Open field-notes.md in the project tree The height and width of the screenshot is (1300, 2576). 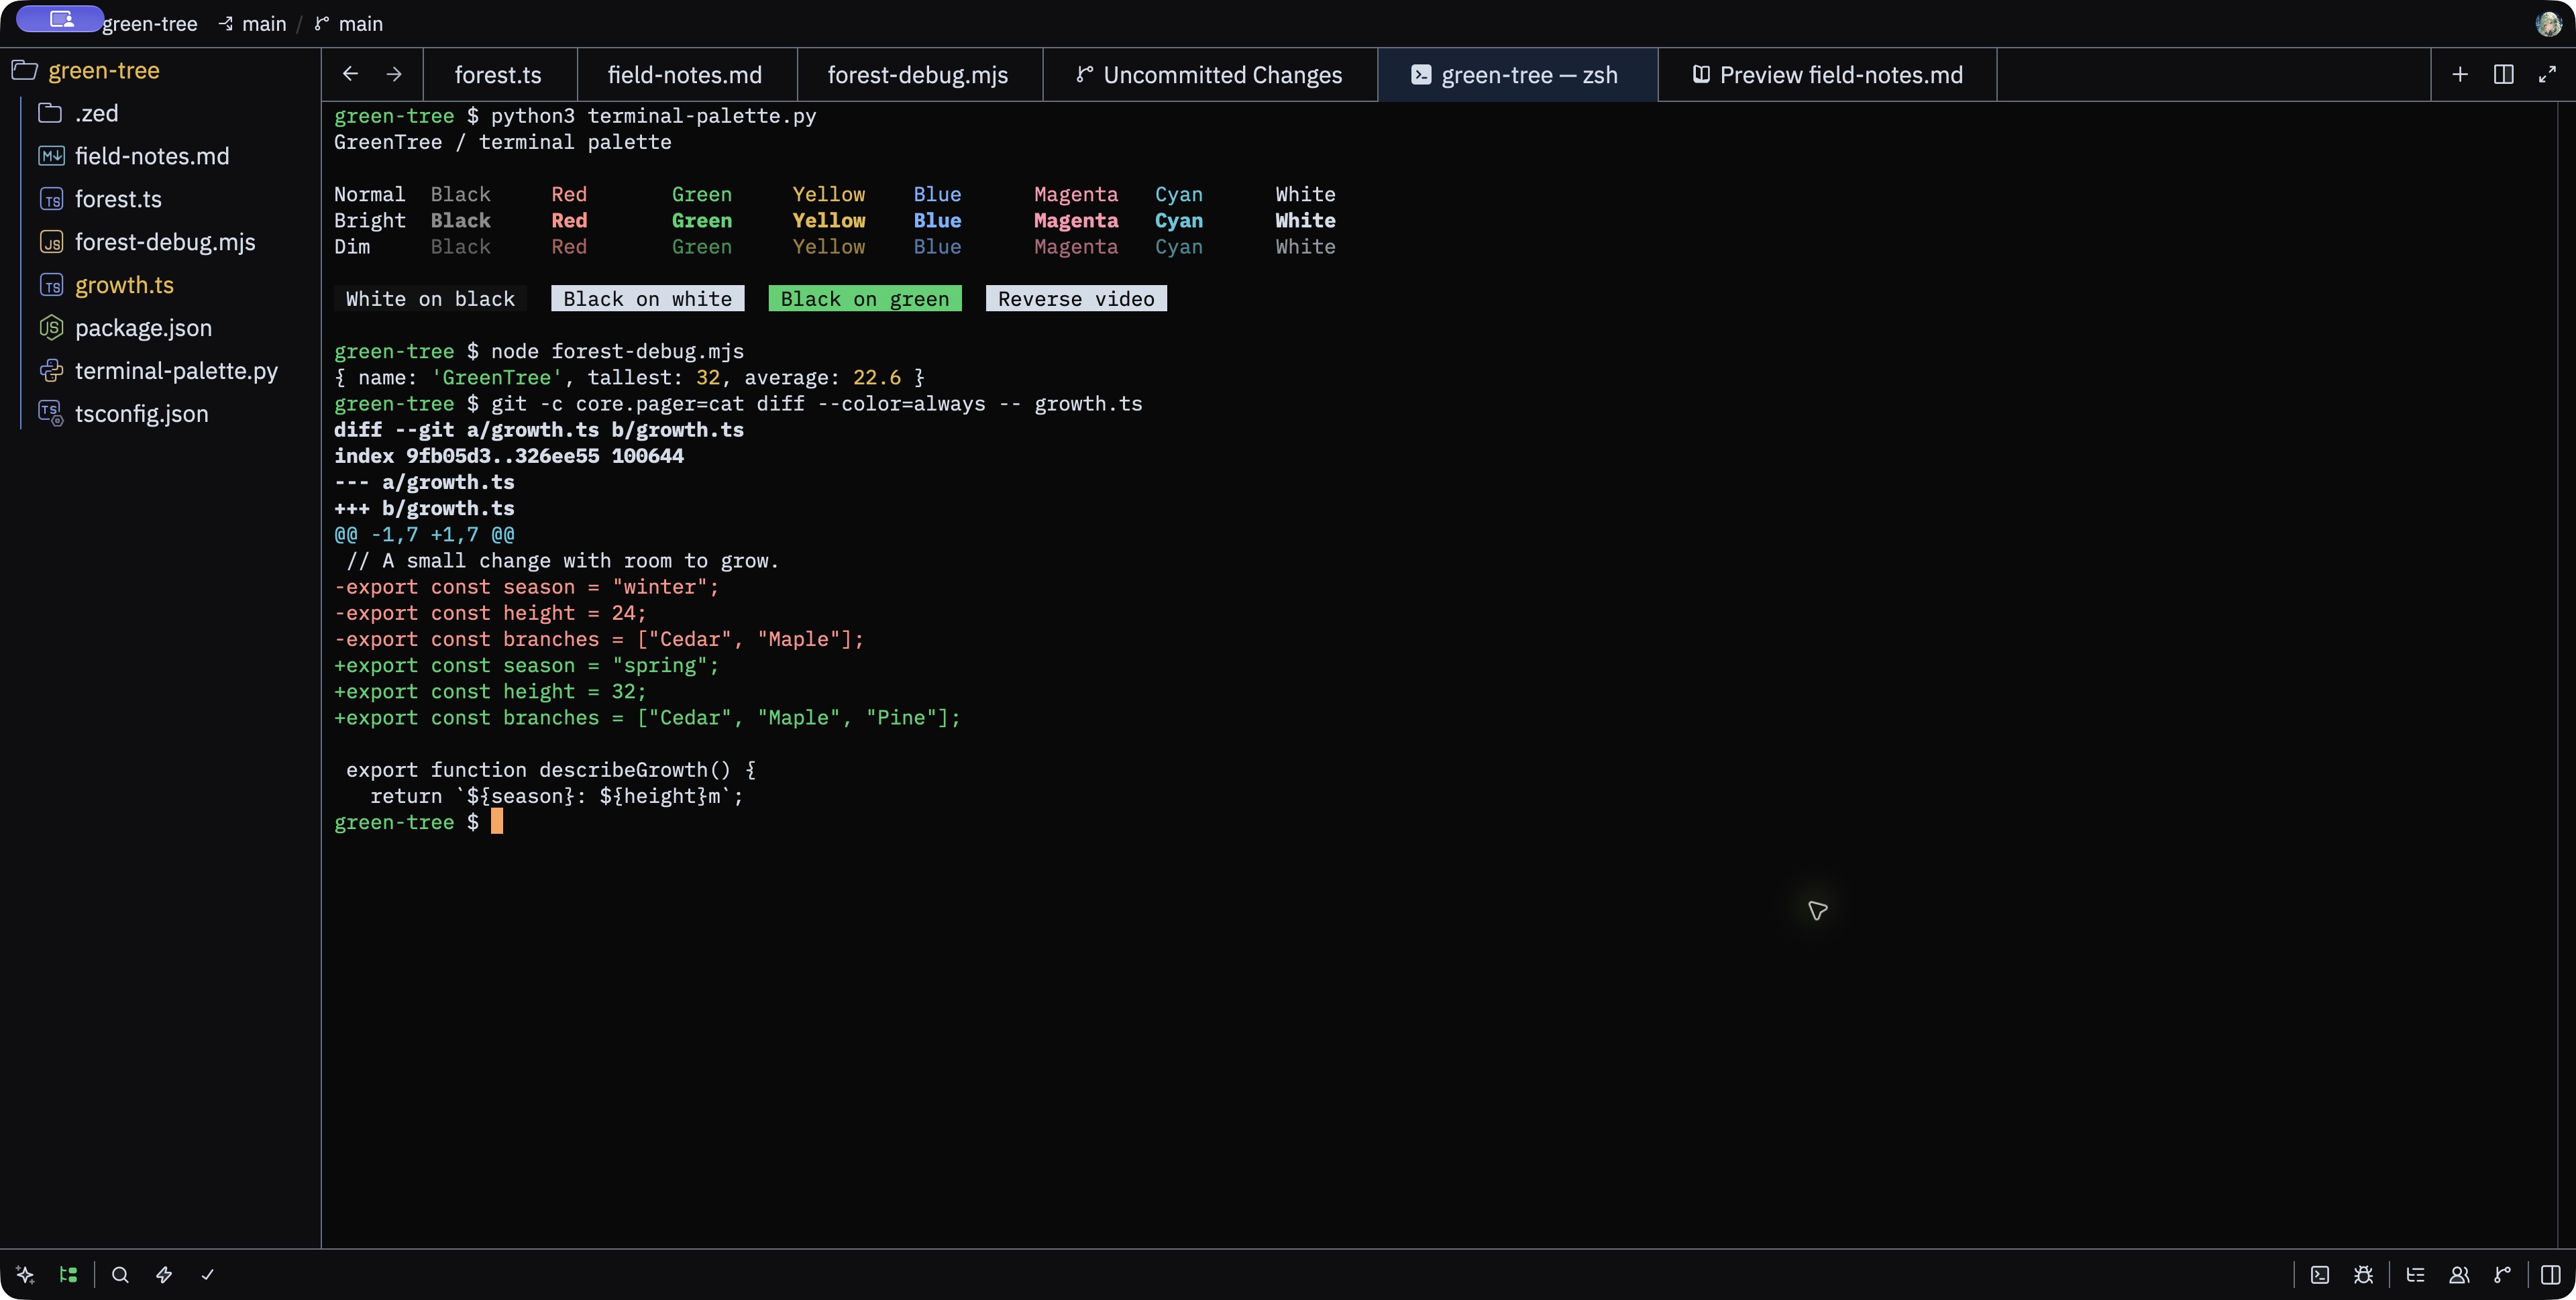[160, 156]
